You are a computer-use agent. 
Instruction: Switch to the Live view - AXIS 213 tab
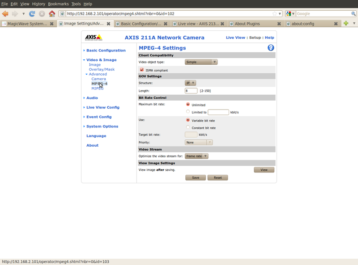199,24
